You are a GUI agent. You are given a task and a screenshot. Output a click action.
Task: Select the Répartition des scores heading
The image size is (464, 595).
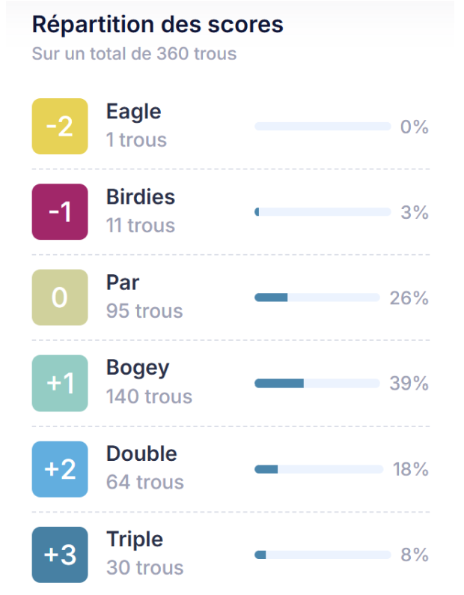tap(157, 25)
